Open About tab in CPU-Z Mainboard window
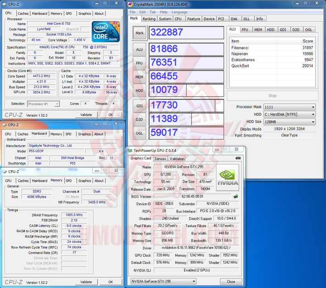 tap(99, 134)
